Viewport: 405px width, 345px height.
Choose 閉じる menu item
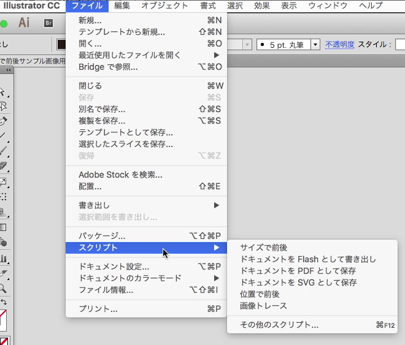(x=146, y=86)
